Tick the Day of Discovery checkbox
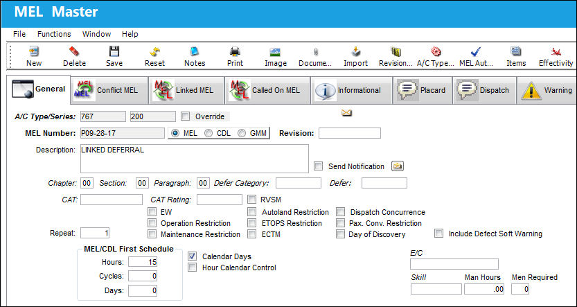 tap(341, 234)
